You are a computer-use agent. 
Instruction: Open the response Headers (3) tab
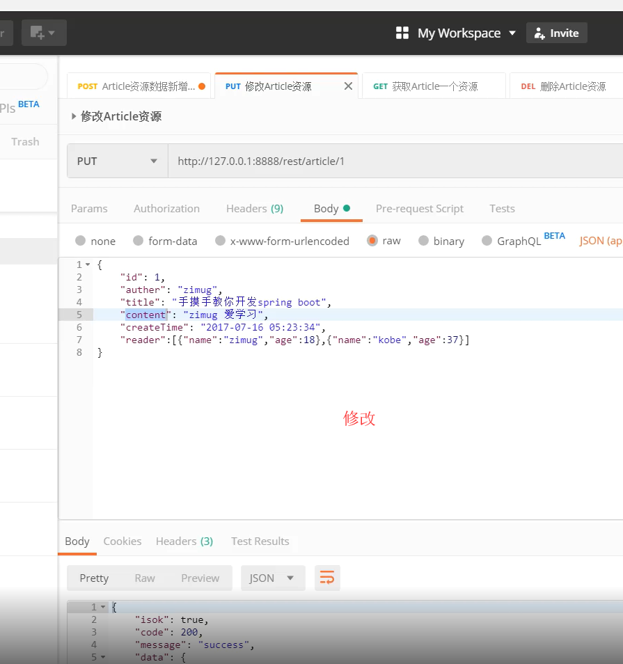[x=184, y=542]
